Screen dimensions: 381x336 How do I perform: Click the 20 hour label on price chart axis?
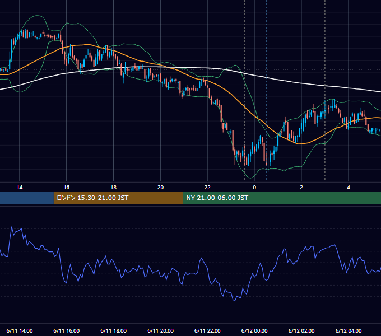click(x=160, y=188)
